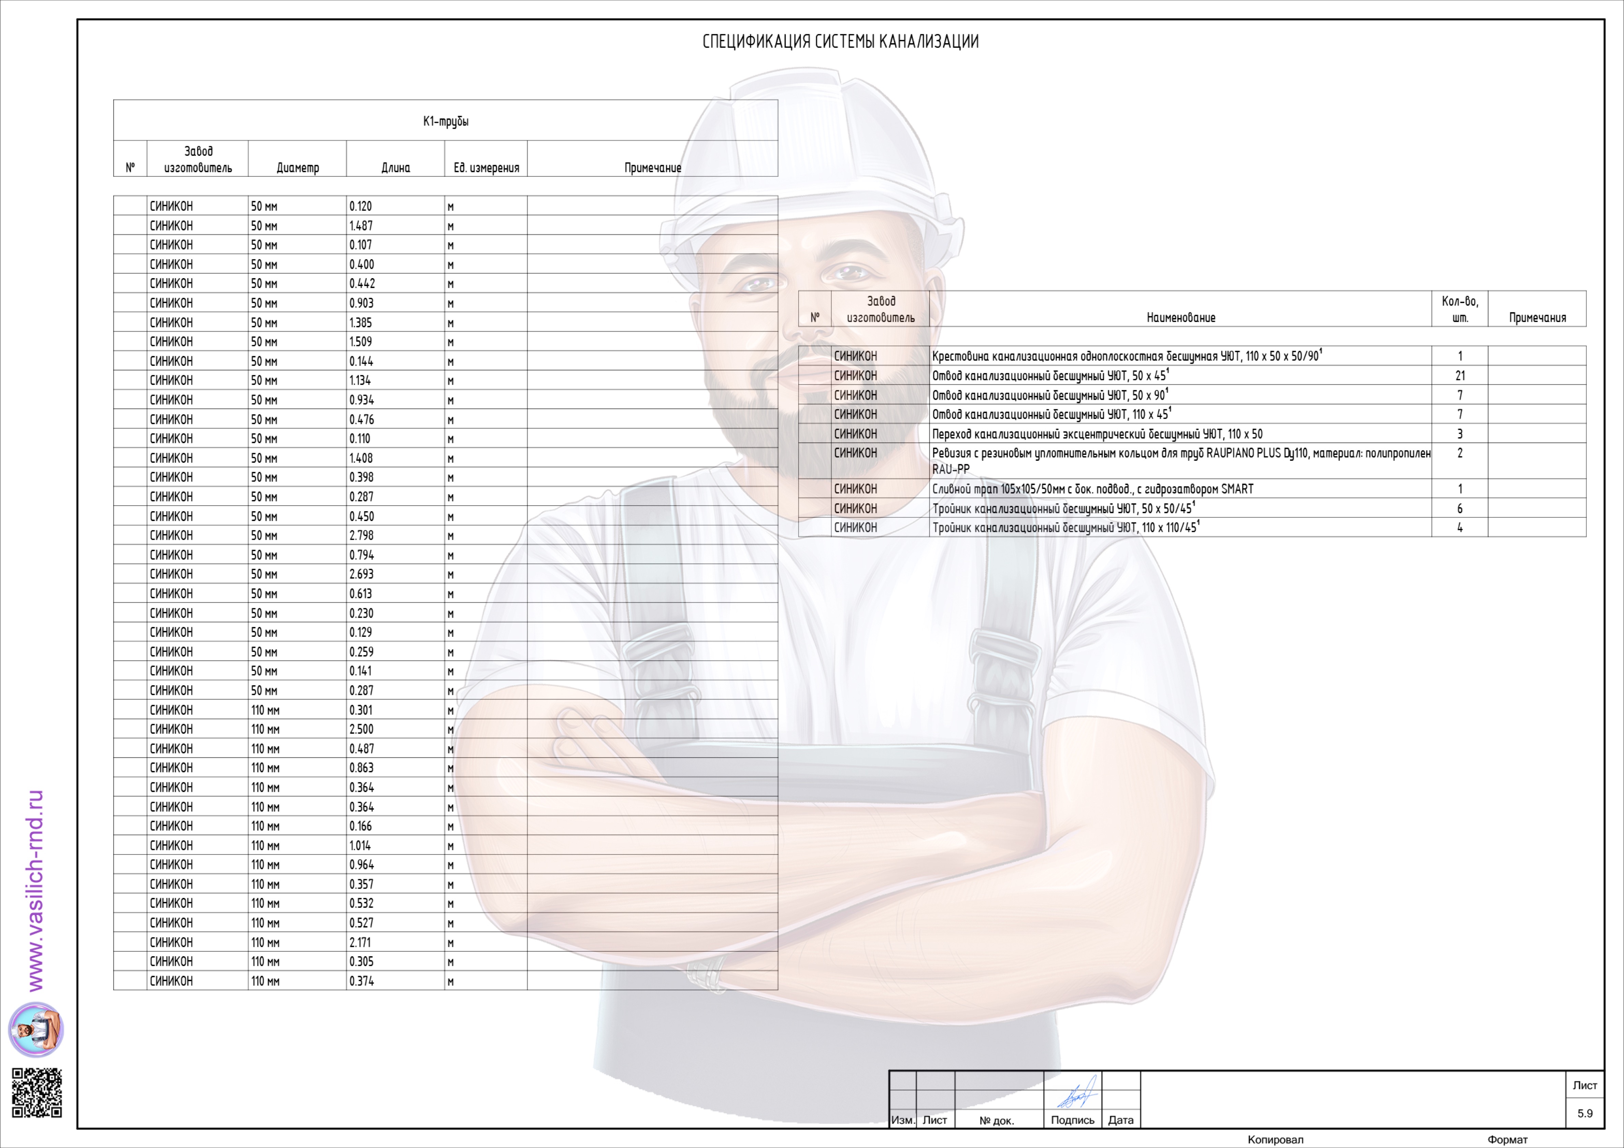Select the pipe length cell 2.798
The height and width of the screenshot is (1148, 1624).
tap(361, 535)
